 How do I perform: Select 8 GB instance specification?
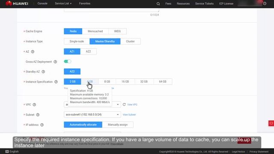click(107, 82)
